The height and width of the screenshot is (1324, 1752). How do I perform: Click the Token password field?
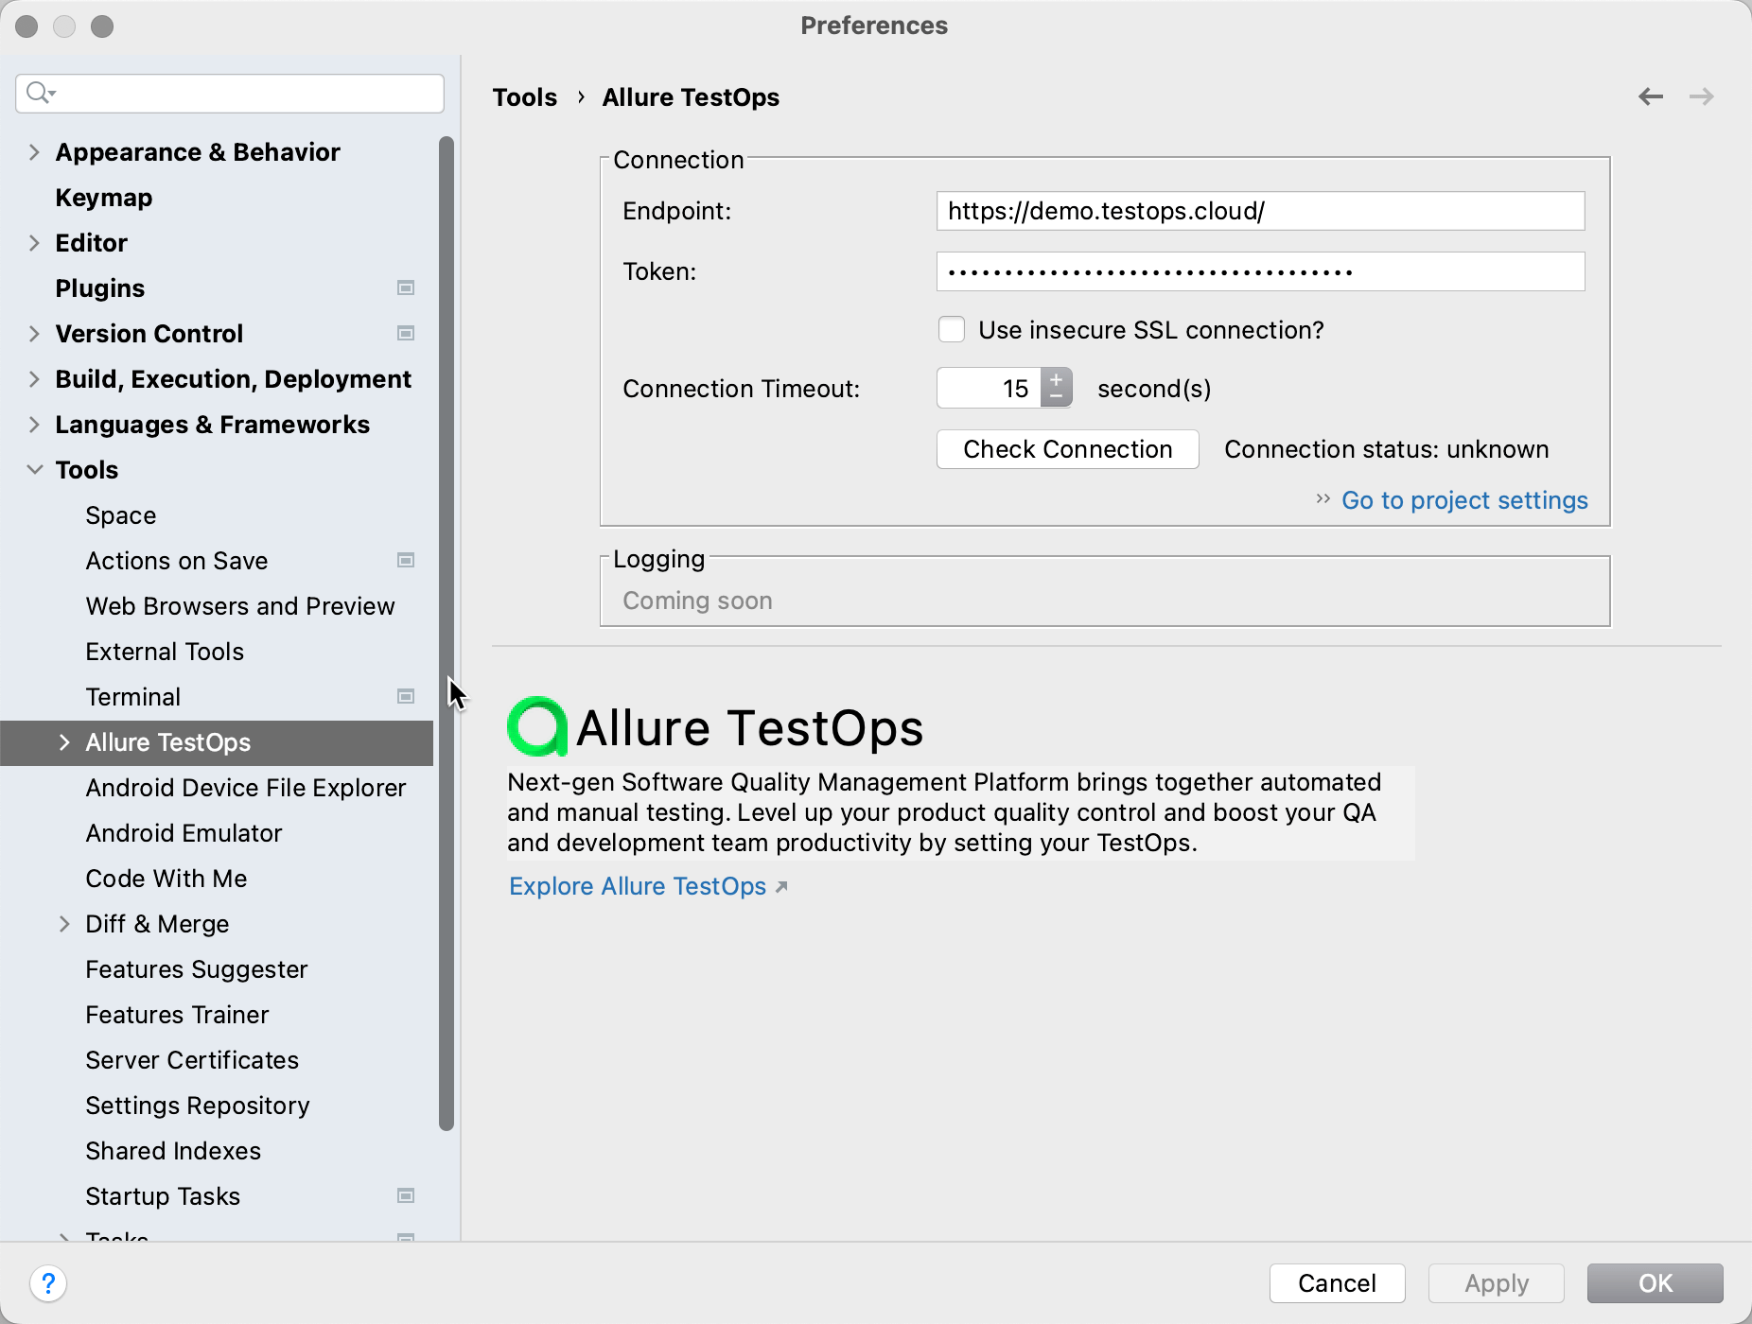pyautogui.click(x=1261, y=271)
